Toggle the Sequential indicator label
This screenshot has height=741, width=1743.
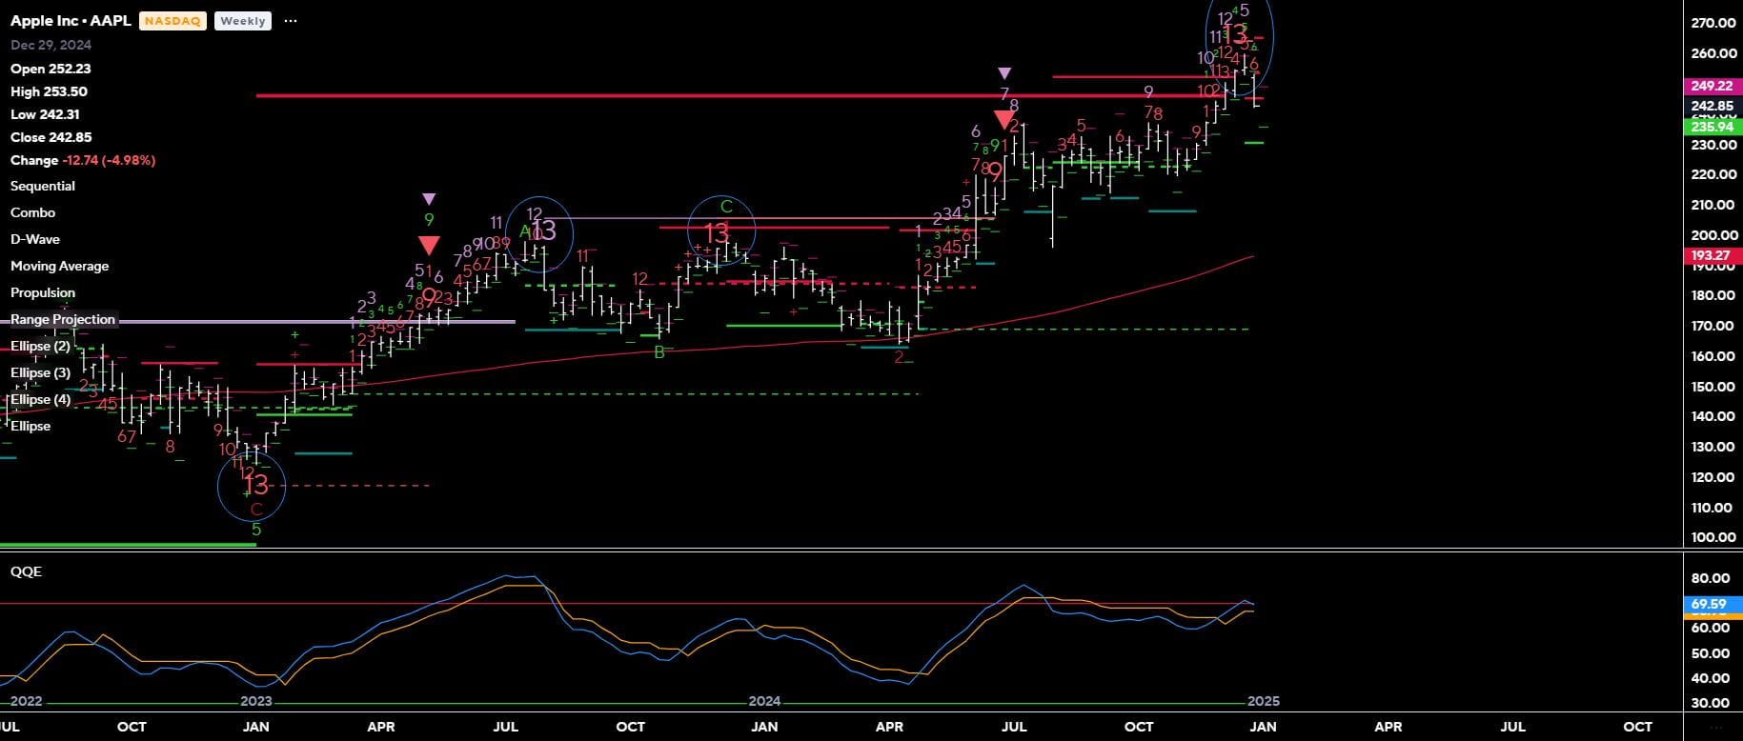pyautogui.click(x=43, y=186)
